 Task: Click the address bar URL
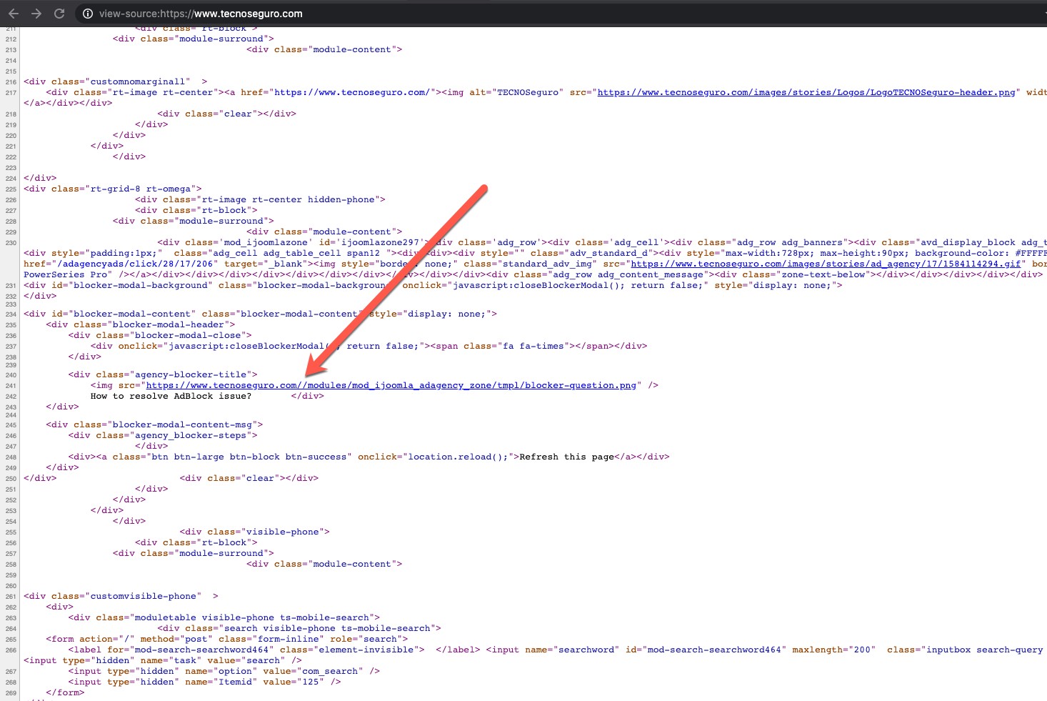click(201, 14)
